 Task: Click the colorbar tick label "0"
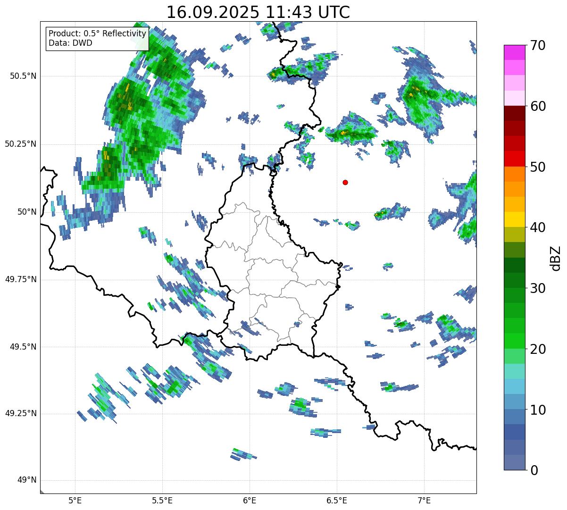click(534, 470)
